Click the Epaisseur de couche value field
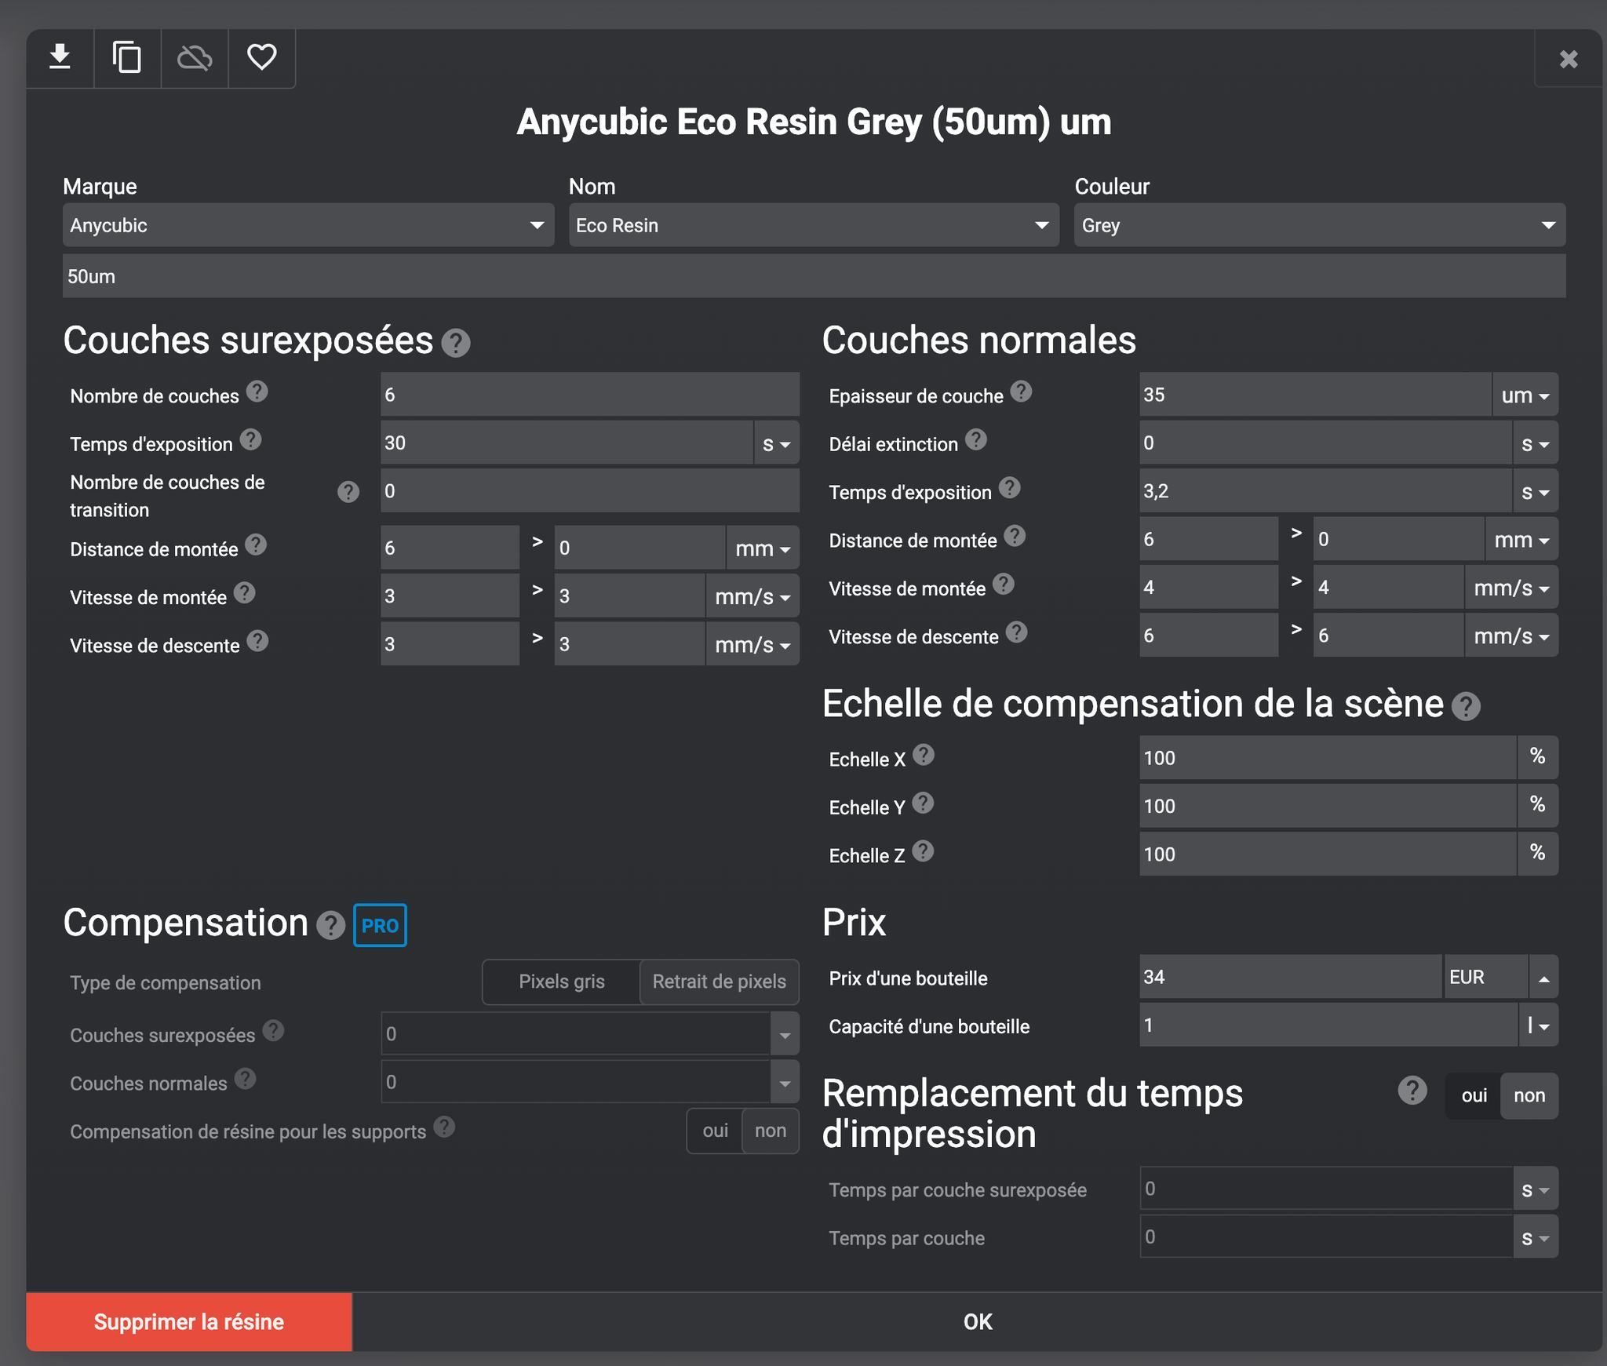The height and width of the screenshot is (1366, 1607). (1315, 395)
